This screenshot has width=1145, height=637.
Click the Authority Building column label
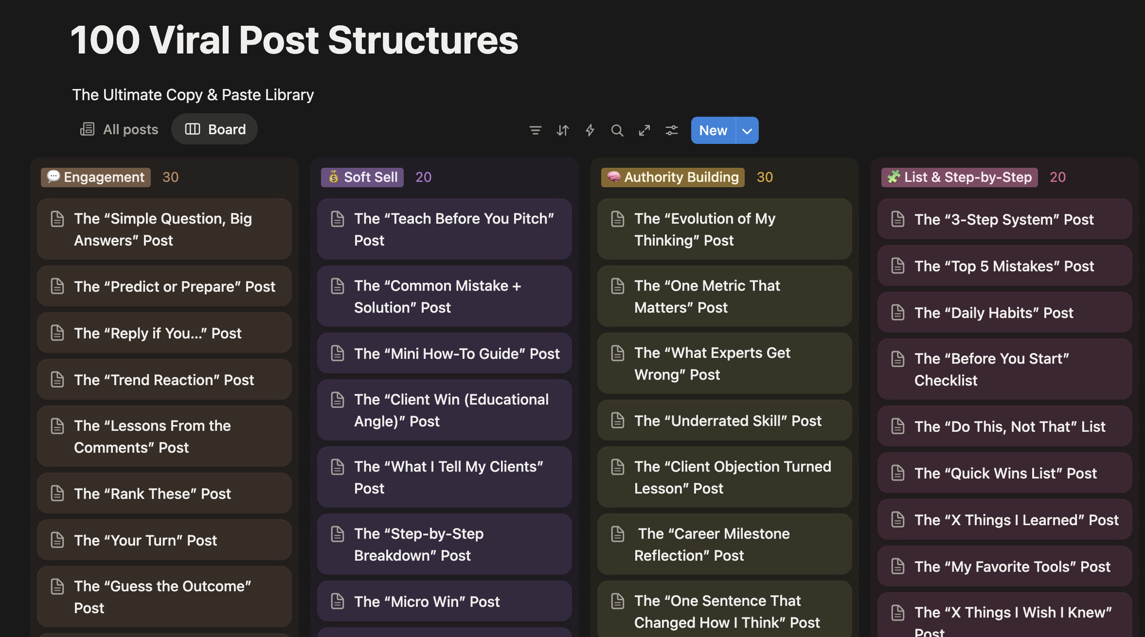[x=673, y=177]
